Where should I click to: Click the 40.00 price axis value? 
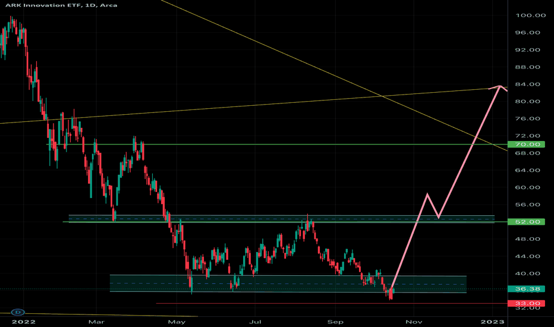[528, 273]
